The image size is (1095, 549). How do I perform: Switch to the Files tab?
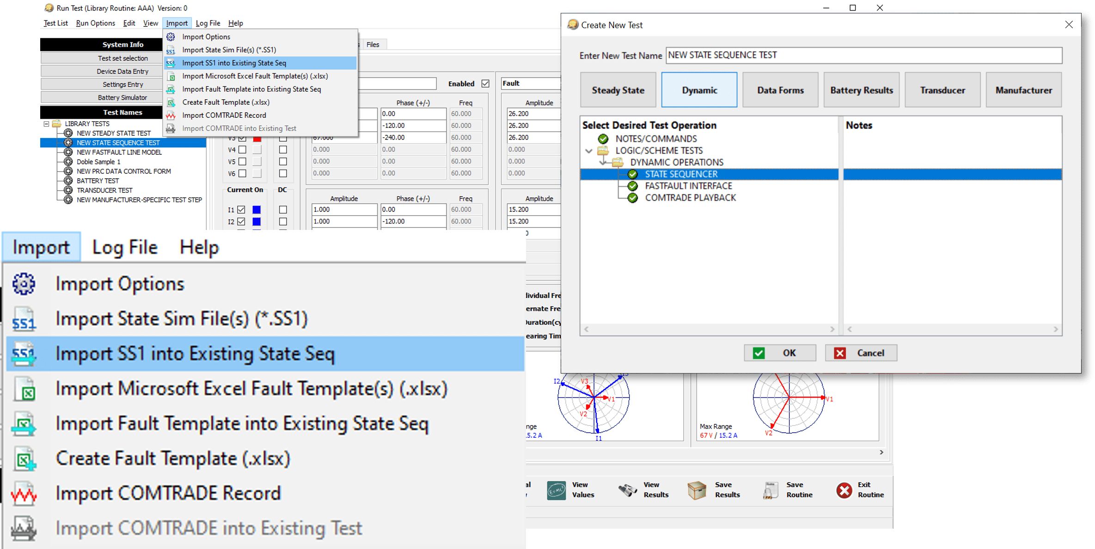(x=373, y=44)
